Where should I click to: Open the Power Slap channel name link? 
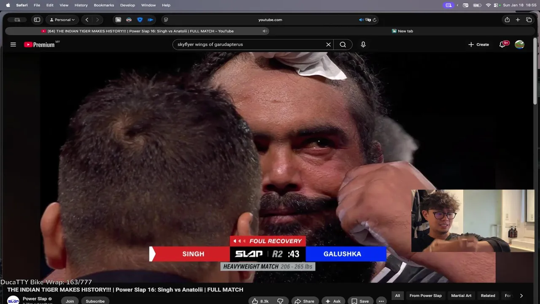tap(35, 299)
